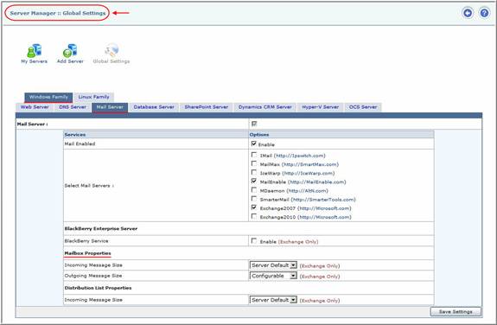Switch to the Windows Family tab

coord(48,97)
